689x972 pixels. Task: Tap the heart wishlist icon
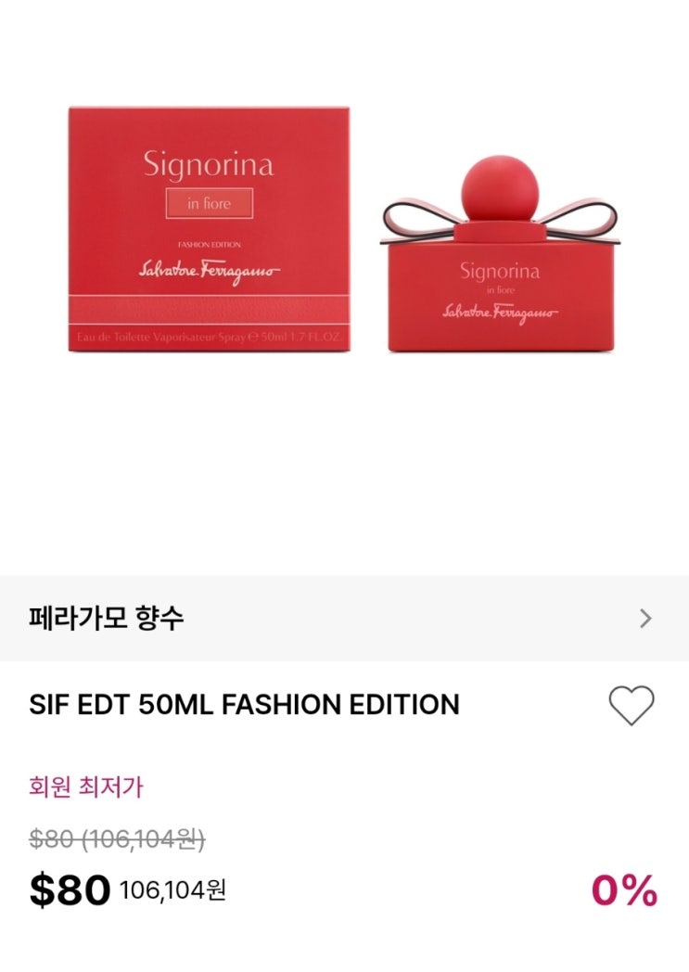click(x=631, y=705)
